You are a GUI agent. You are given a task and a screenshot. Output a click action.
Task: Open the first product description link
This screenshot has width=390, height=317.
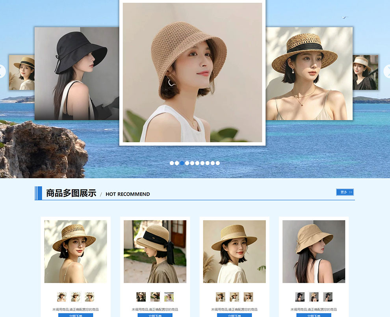pos(76,309)
